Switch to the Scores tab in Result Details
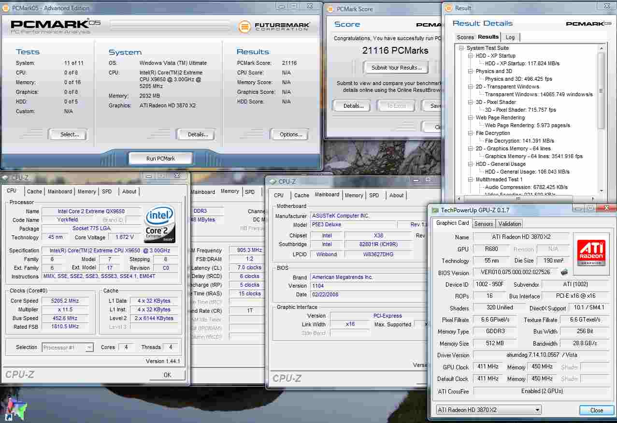 (465, 37)
